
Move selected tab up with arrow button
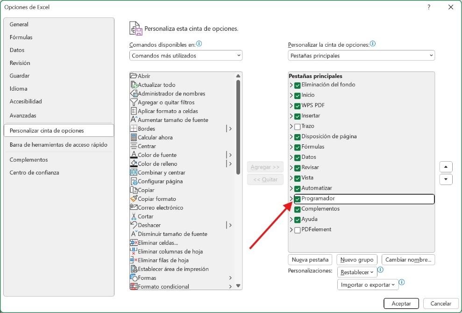tap(446, 167)
